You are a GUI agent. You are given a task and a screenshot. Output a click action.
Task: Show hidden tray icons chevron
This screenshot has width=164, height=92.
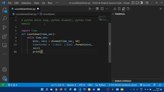131,89
